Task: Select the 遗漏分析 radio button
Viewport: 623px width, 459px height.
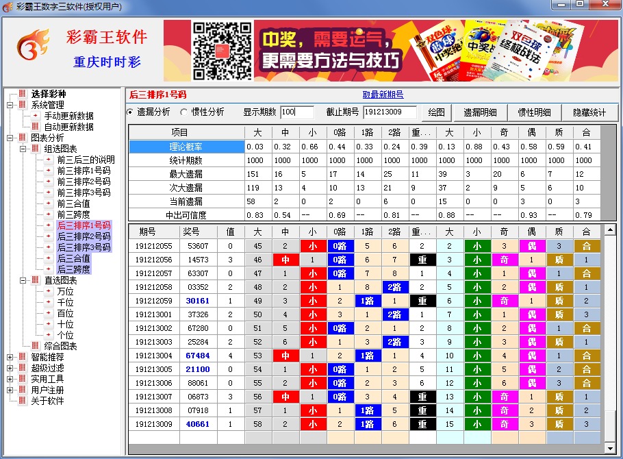Action: (x=131, y=112)
